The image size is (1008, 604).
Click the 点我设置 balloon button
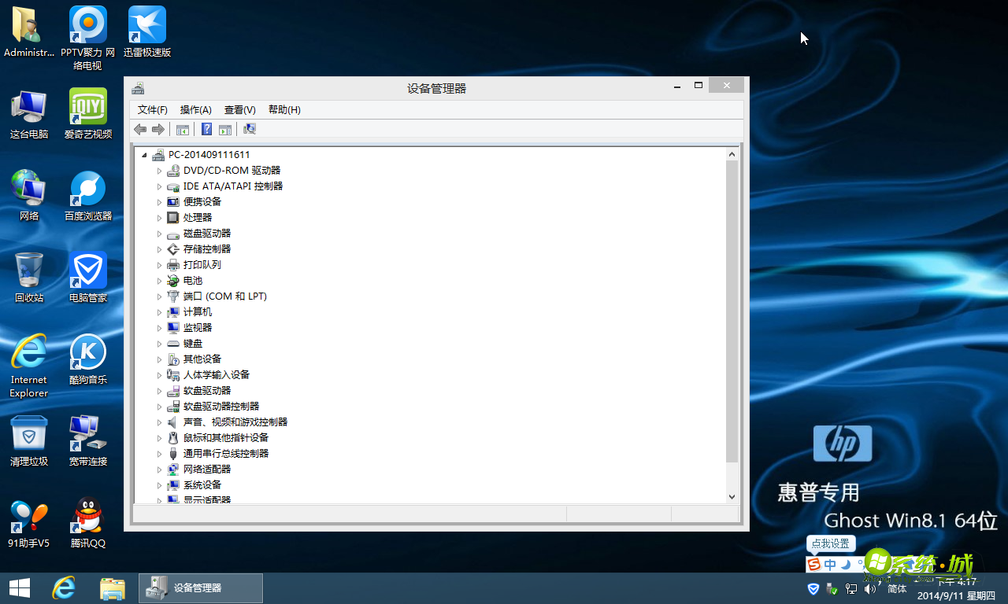pos(830,543)
